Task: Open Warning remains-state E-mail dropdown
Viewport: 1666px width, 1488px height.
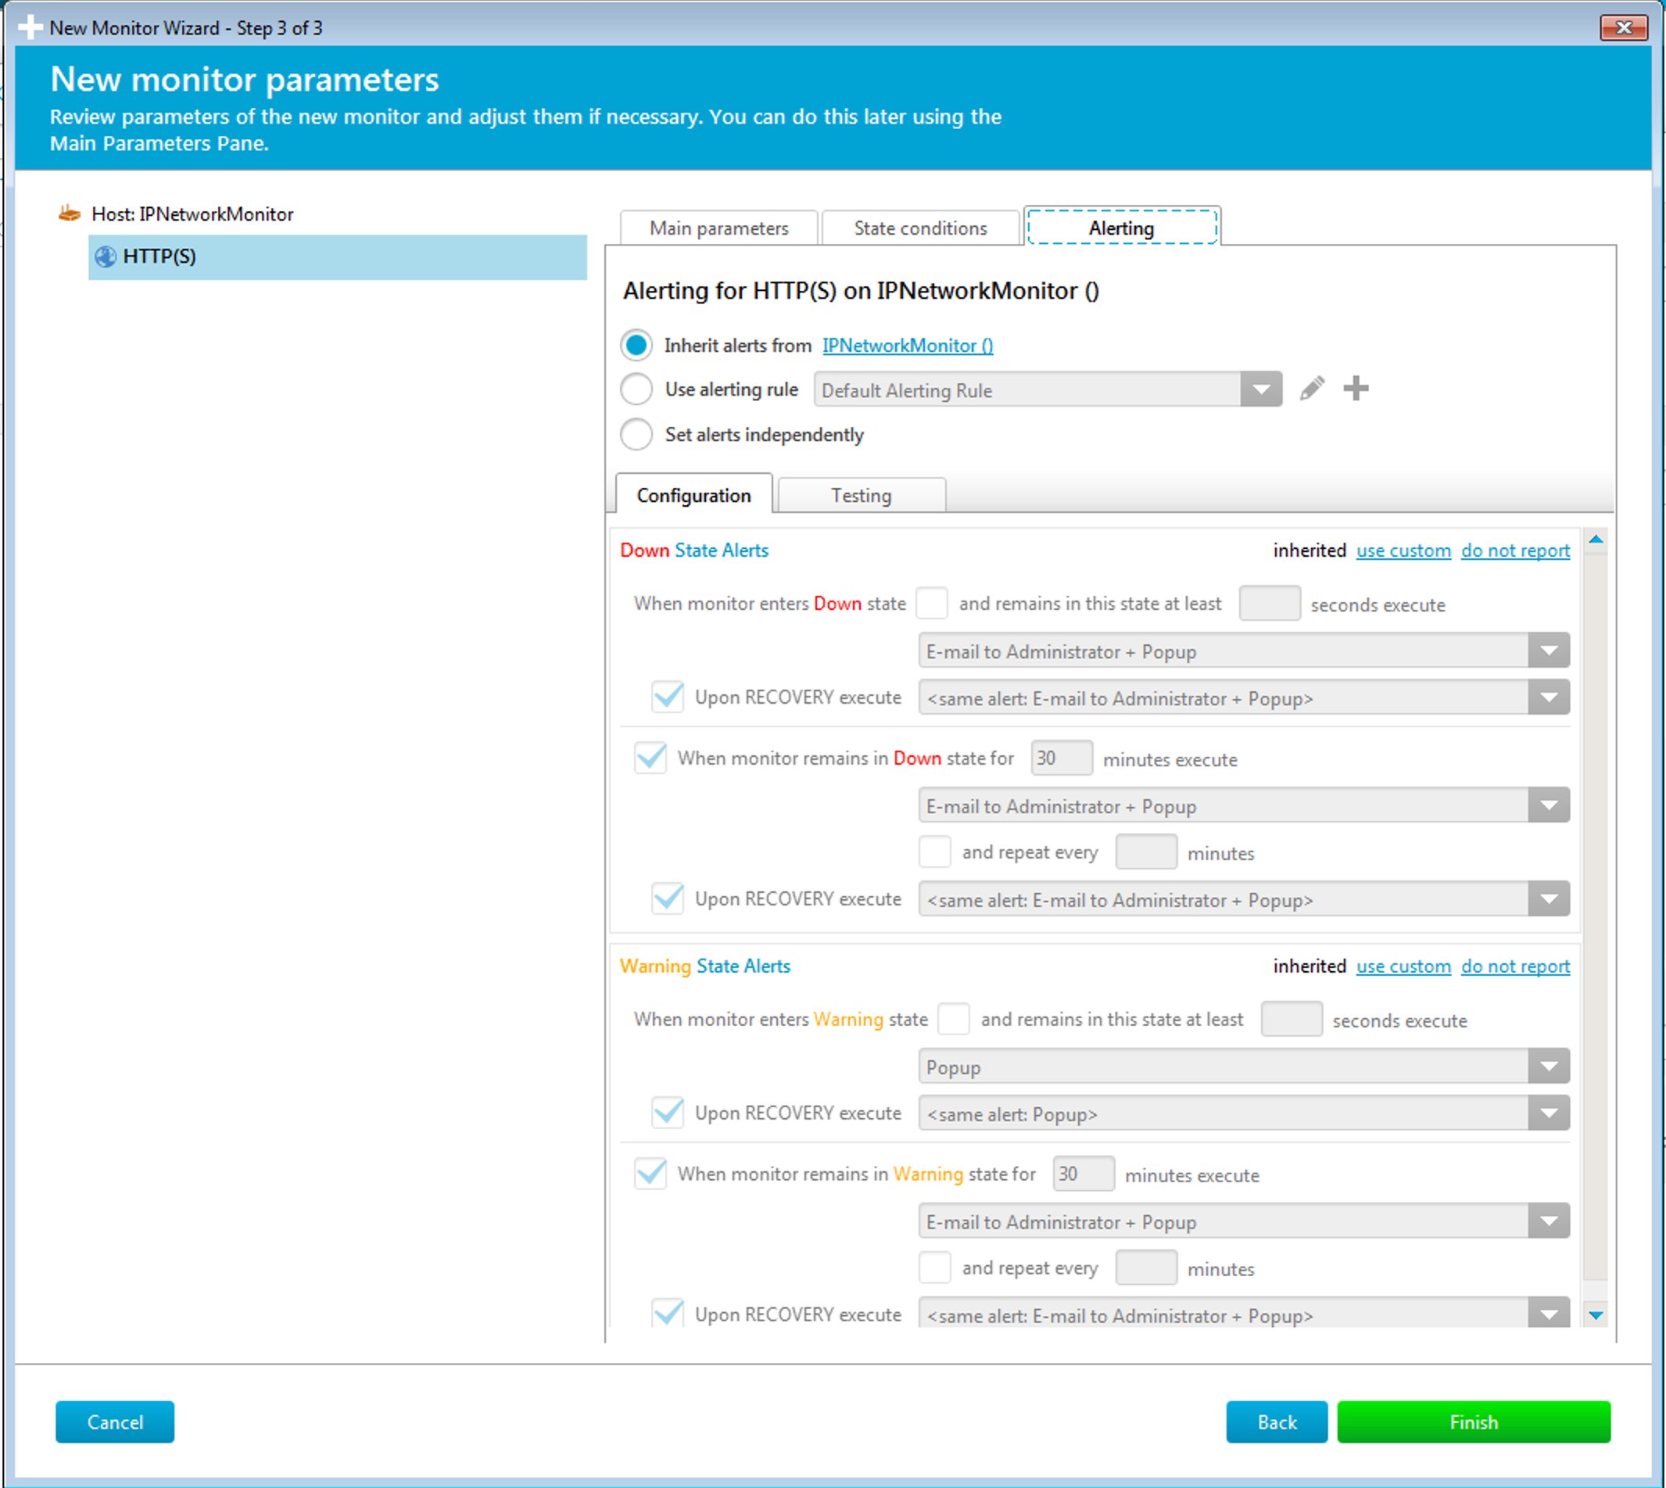Action: click(1243, 1221)
